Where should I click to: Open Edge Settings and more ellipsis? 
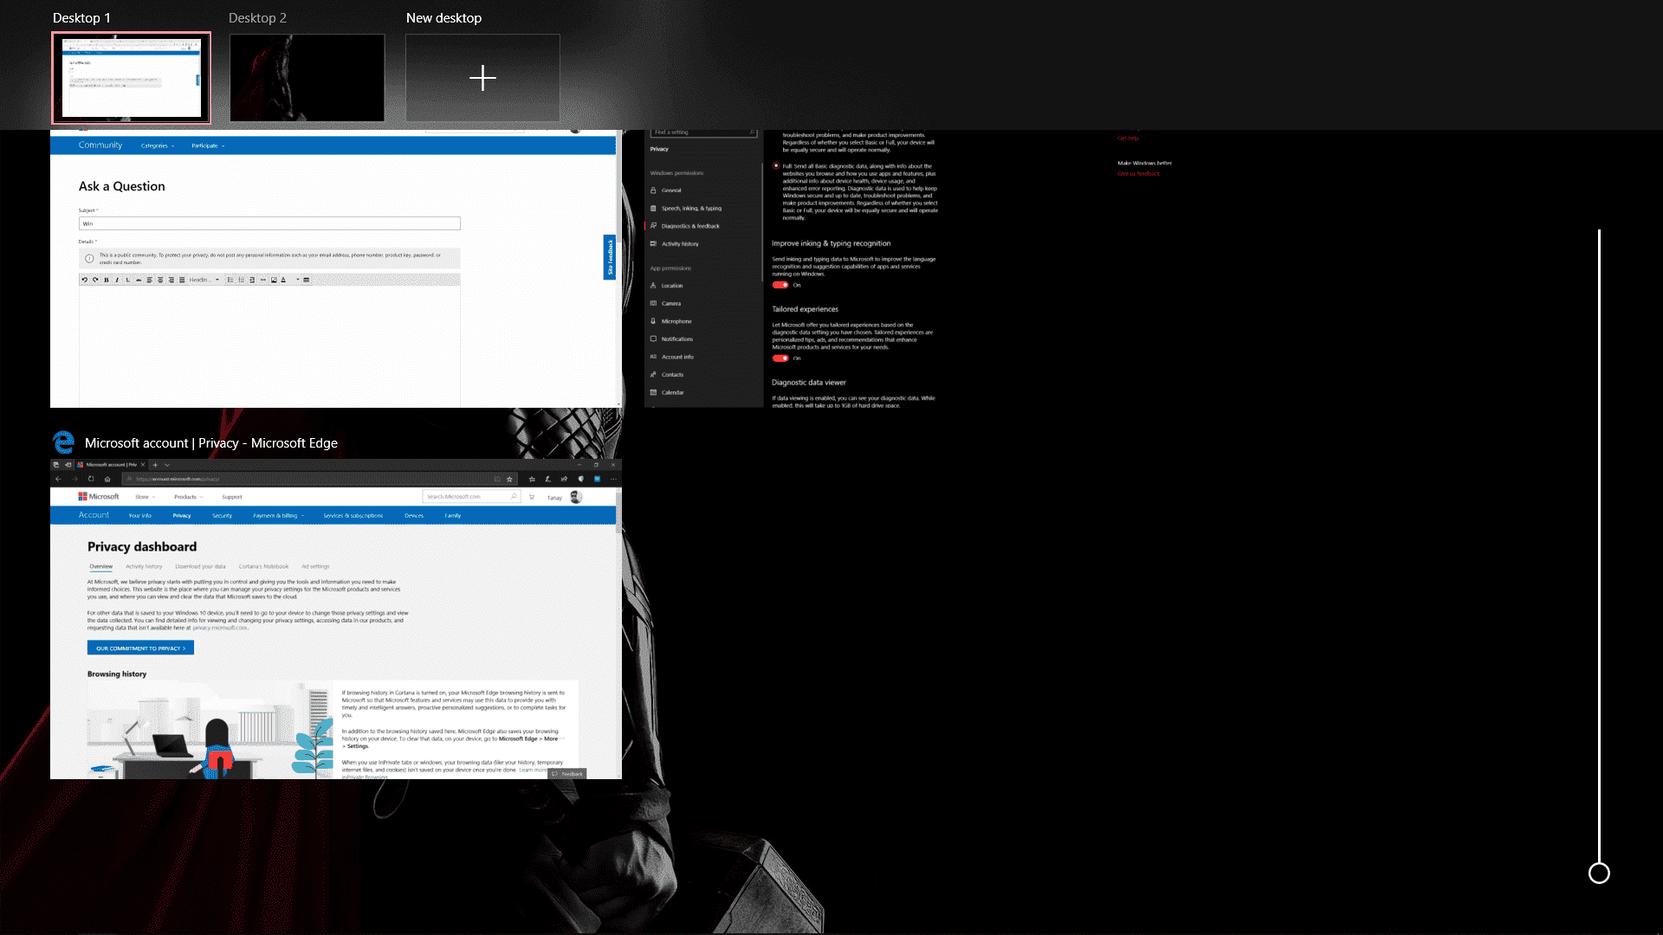[x=613, y=479]
